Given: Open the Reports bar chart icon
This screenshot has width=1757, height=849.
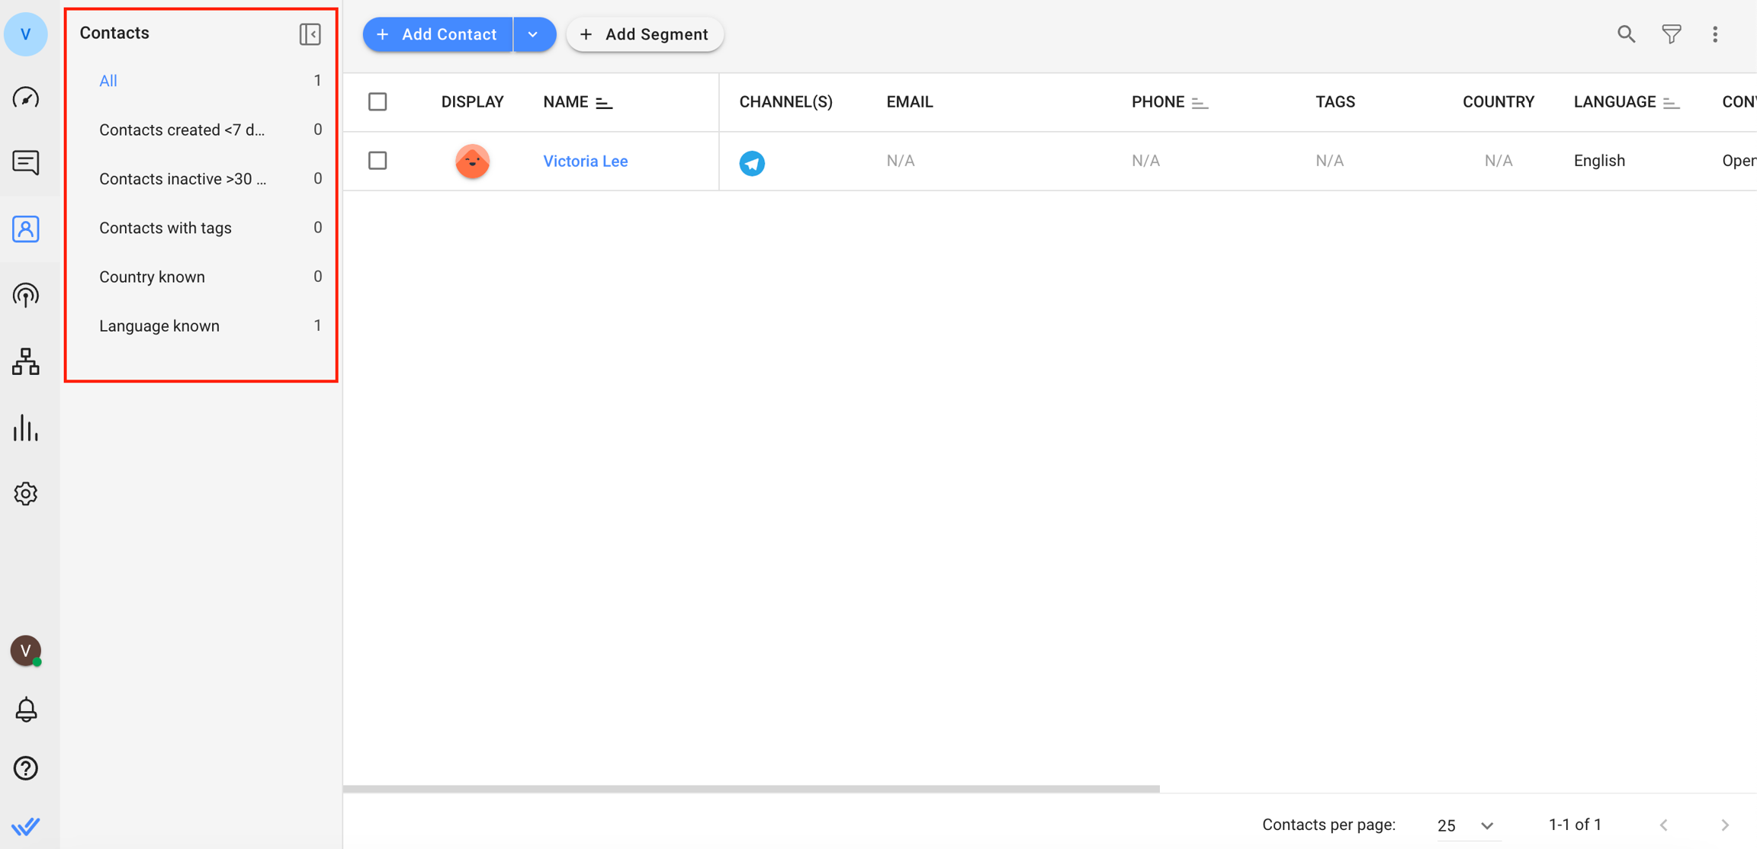Looking at the screenshot, I should pyautogui.click(x=26, y=428).
